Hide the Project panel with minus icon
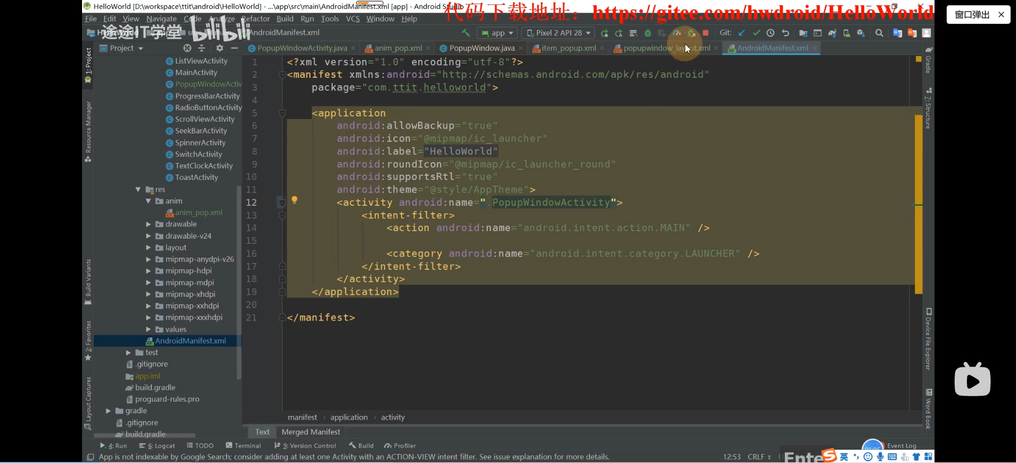 point(234,48)
